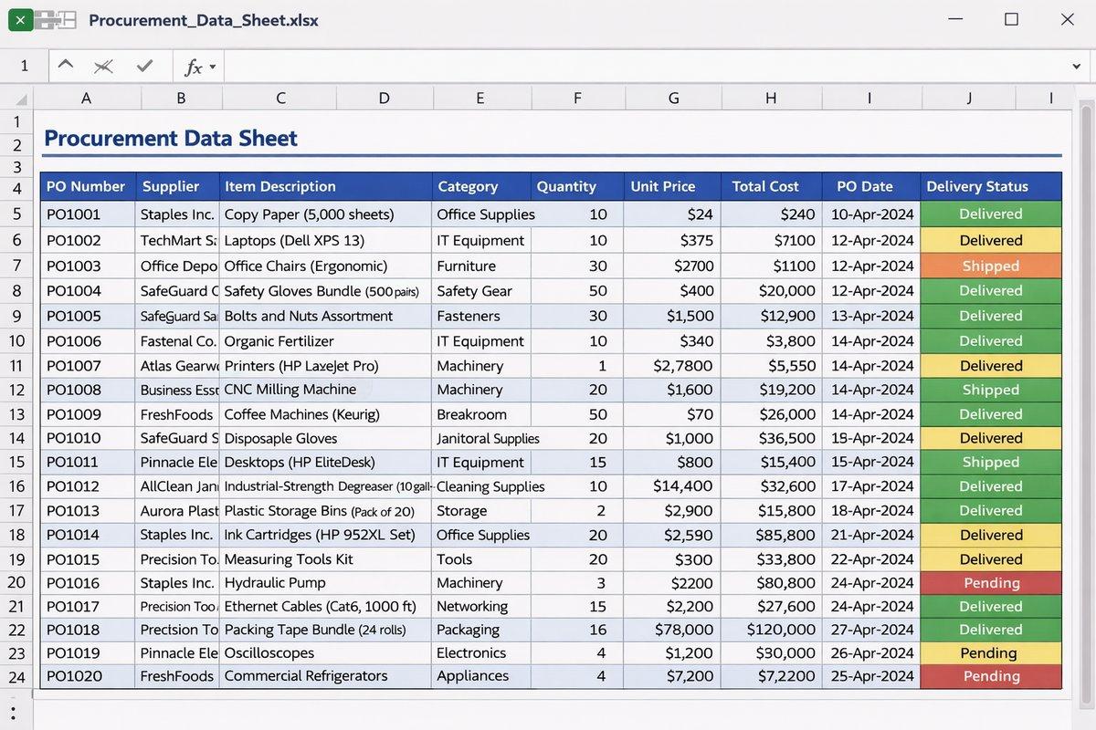
Task: Select the column G header
Action: (x=674, y=99)
